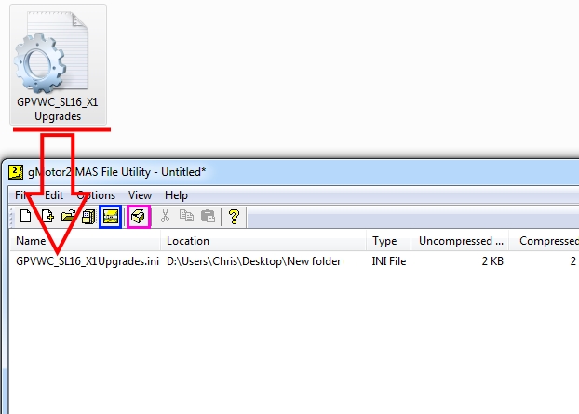Click the 2 KB uncompressed size cell
Image resolution: width=579 pixels, height=414 pixels.
click(492, 261)
